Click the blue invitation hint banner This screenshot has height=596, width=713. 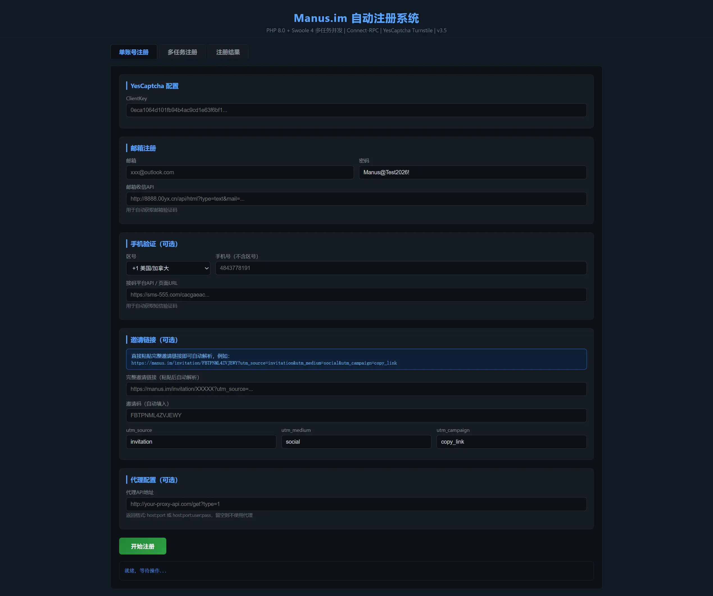356,359
